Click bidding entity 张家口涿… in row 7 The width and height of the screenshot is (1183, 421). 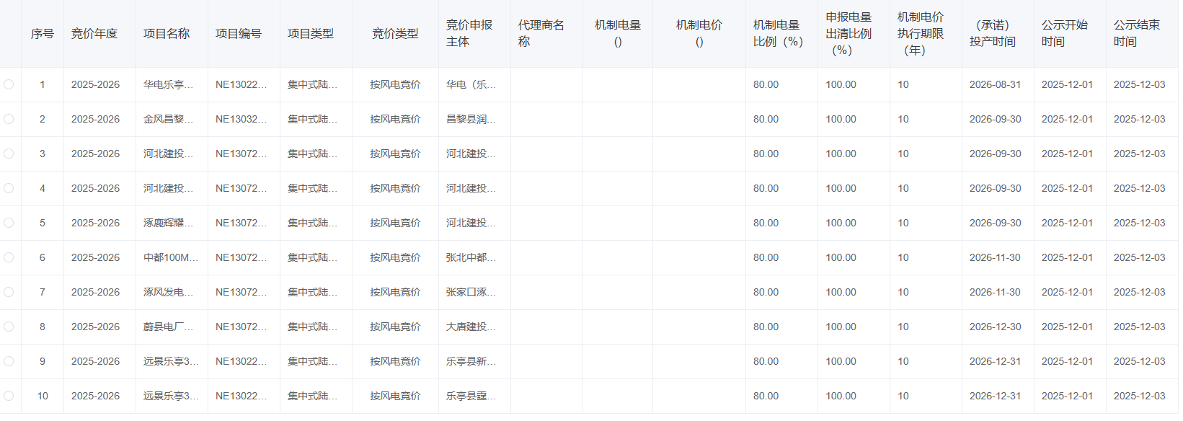coord(471,292)
